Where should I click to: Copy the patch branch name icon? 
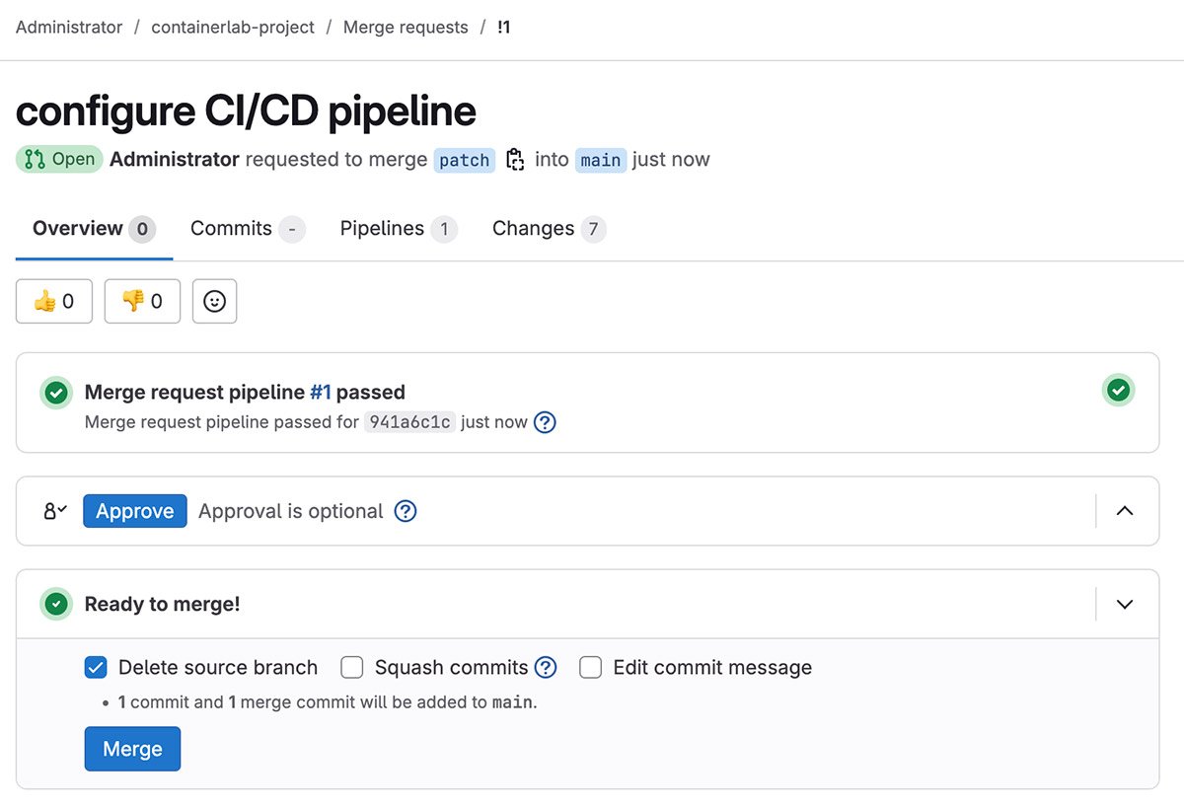pyautogui.click(x=514, y=160)
